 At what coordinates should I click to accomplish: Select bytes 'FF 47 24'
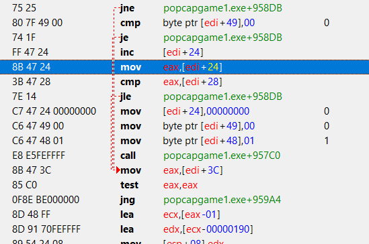pos(30,52)
